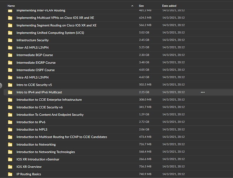Select Intermediate OSPF Course folder name
This screenshot has width=233, height=178.
(x=36, y=70)
